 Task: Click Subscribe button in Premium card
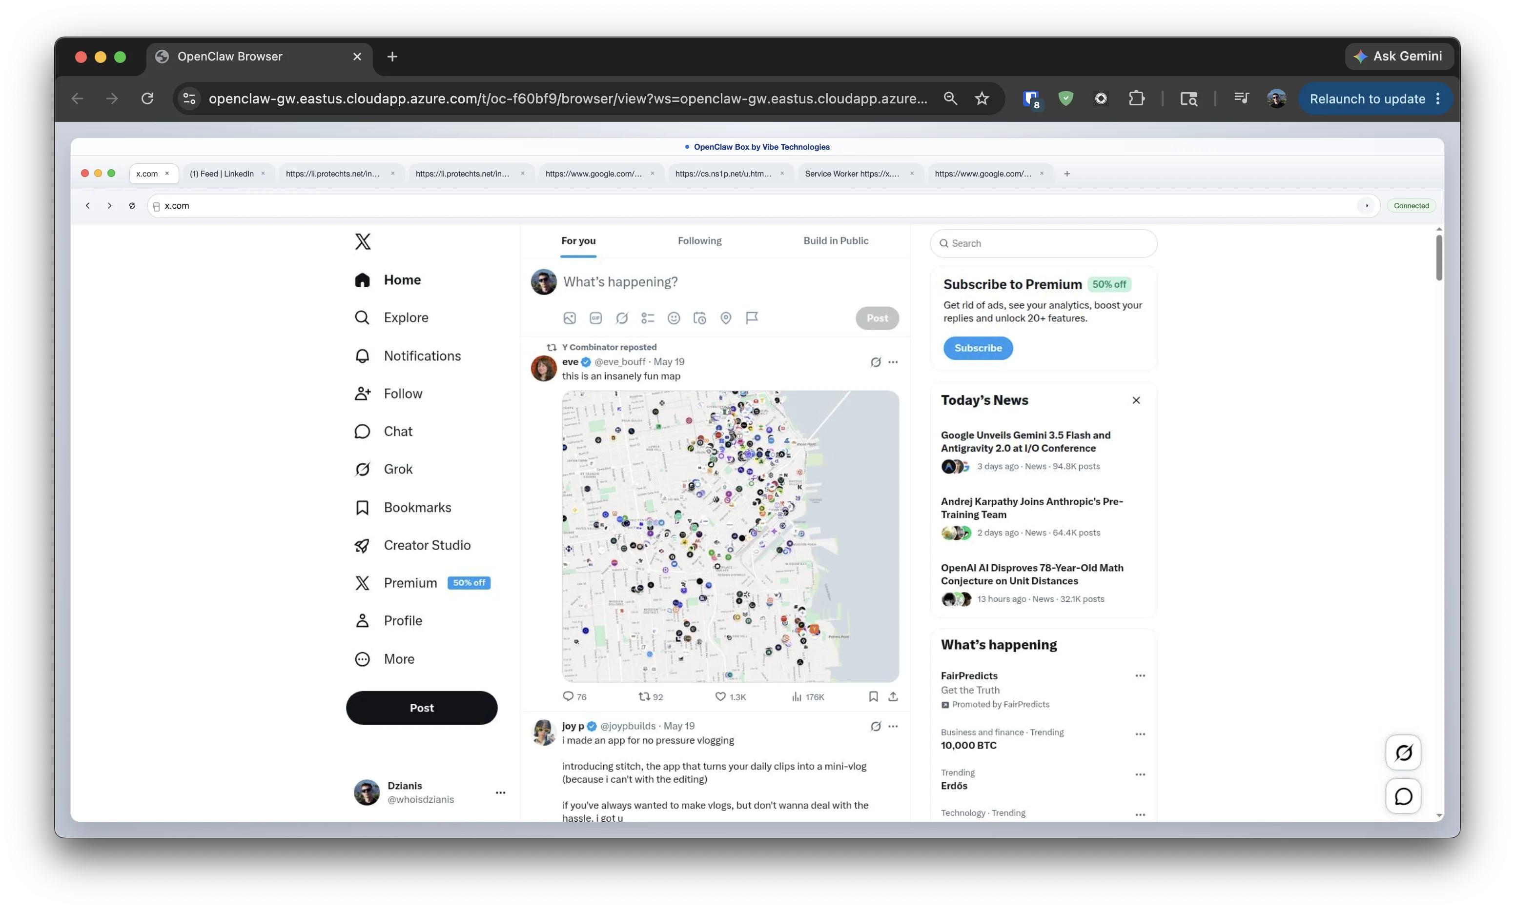click(978, 348)
